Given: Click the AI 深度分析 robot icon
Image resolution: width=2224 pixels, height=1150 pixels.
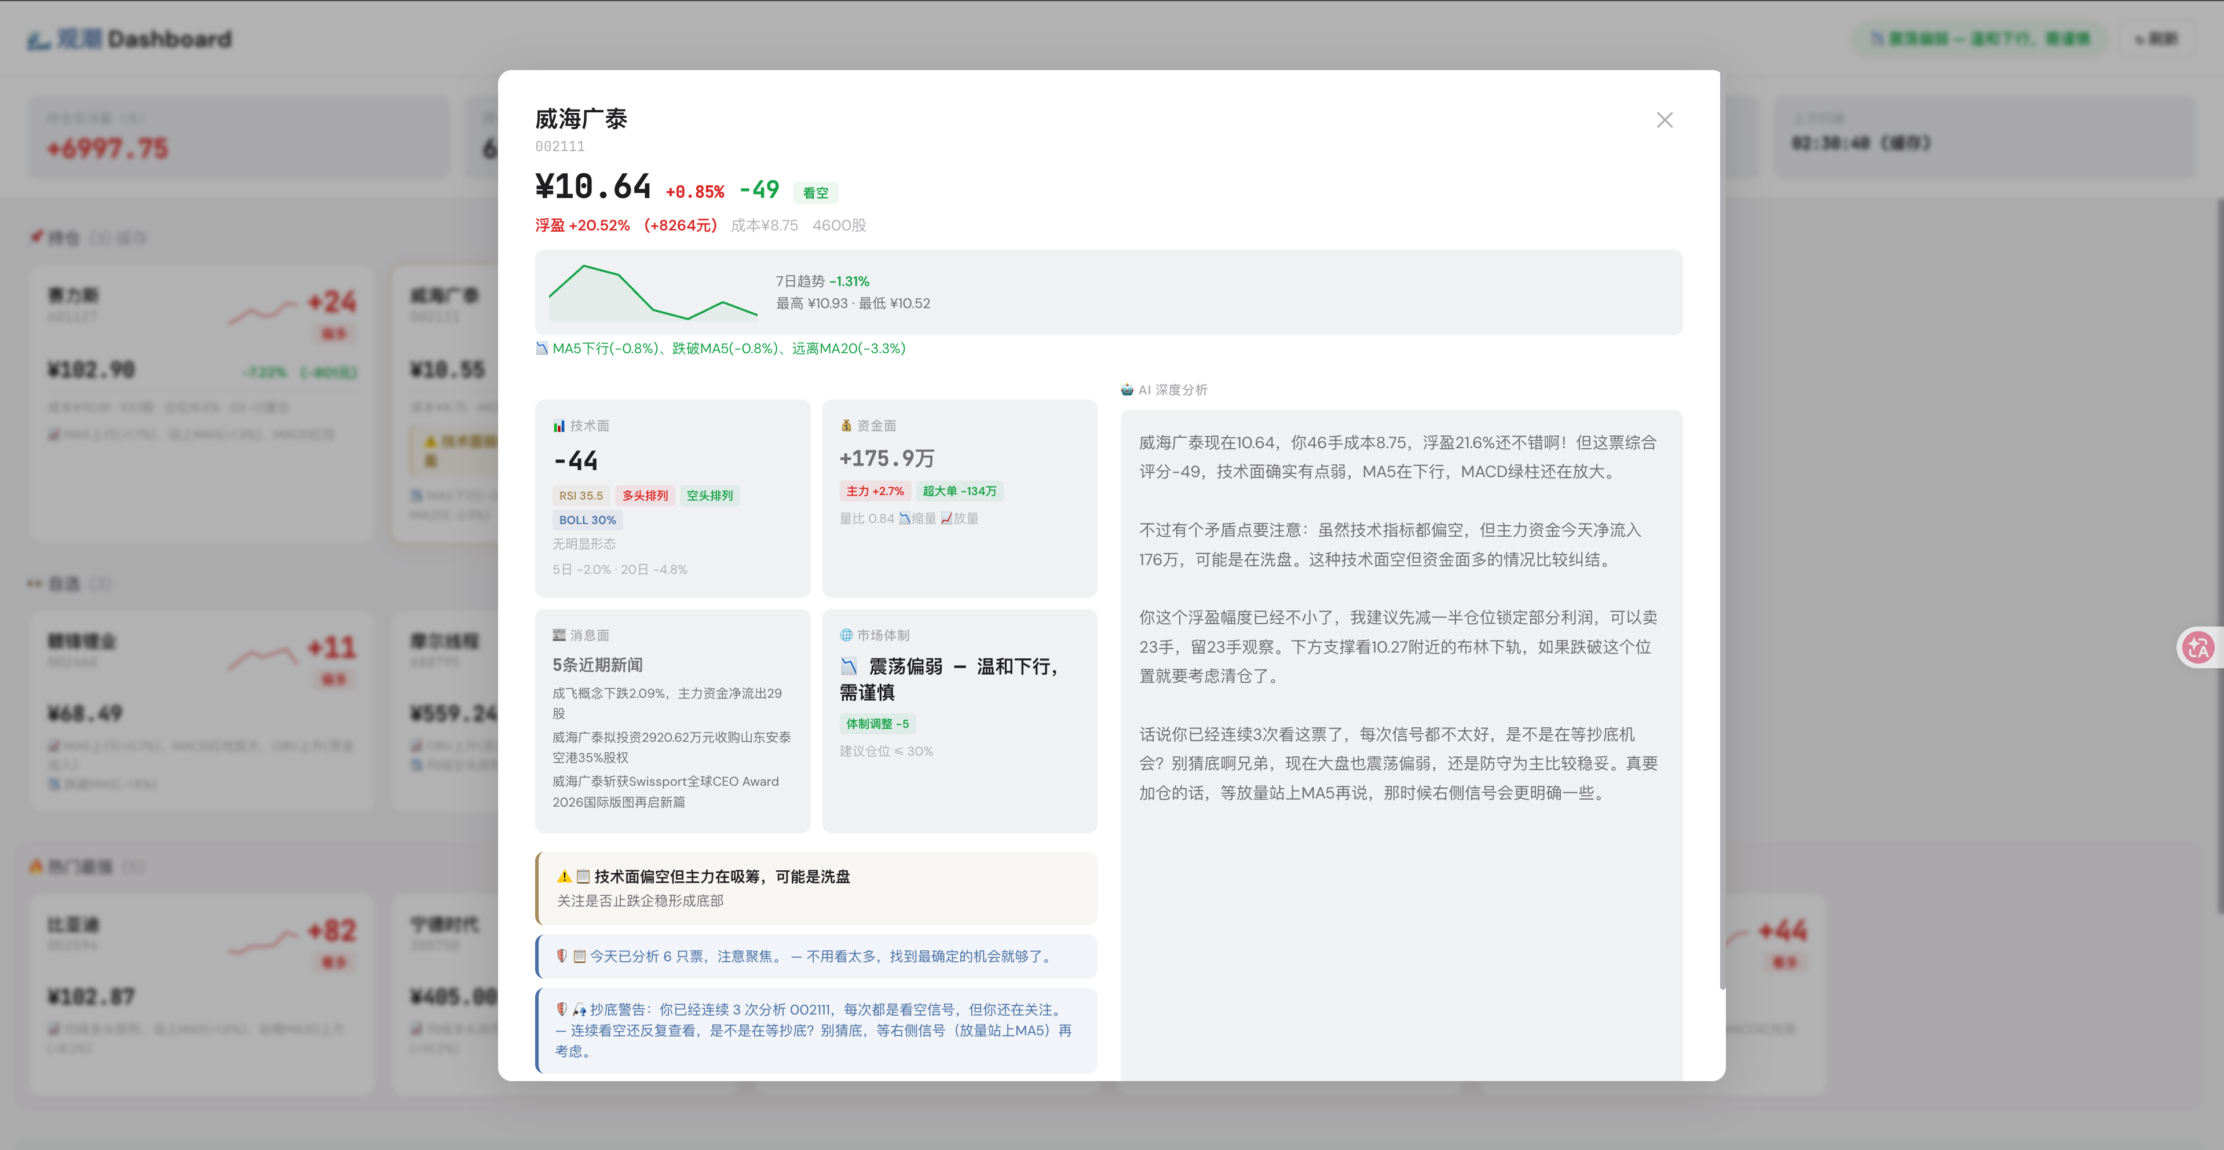Looking at the screenshot, I should (x=1126, y=389).
